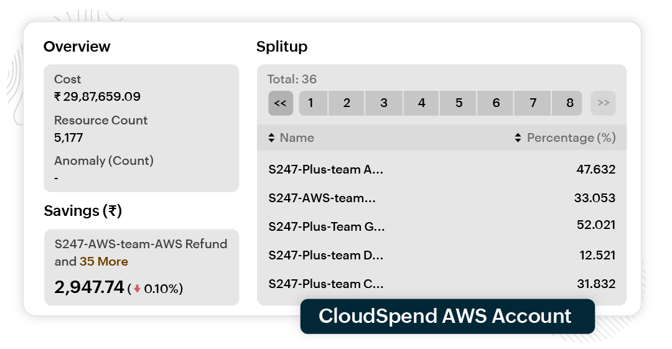Viewport: 672px width, 349px height.
Task: Click the Name column sort arrows
Action: [x=271, y=138]
